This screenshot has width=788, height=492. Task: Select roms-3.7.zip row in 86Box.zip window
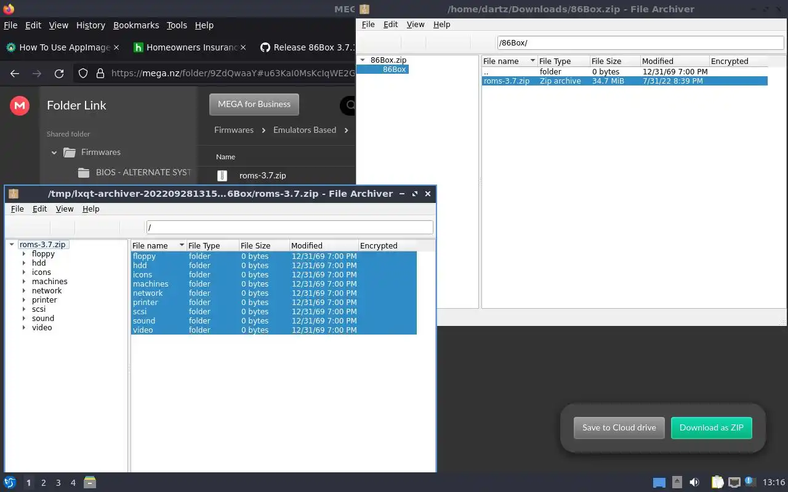[624, 81]
